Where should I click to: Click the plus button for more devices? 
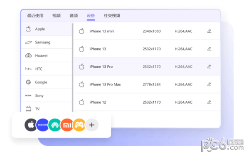[x=92, y=125]
